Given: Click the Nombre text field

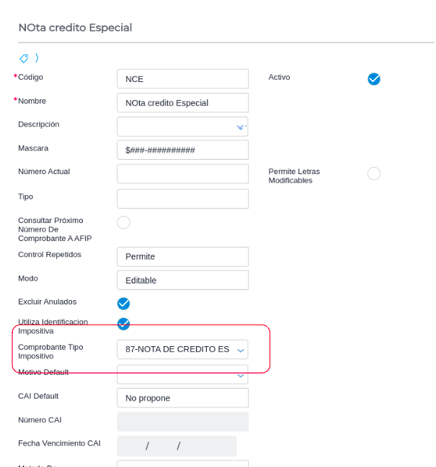Looking at the screenshot, I should coord(182,103).
